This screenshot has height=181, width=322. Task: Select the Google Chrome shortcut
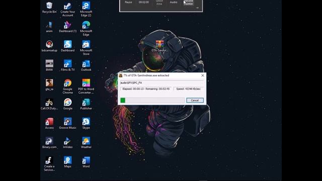click(x=67, y=86)
